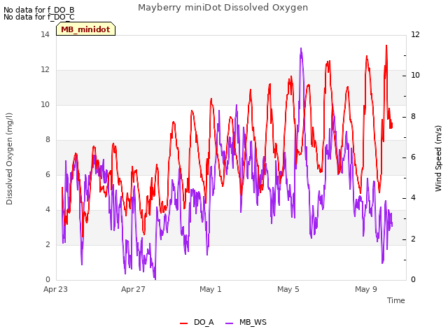448x336 pixels.
Task: Click the chart title Mayberry miniDot Dissolved Oxygen
Action: click(x=223, y=8)
